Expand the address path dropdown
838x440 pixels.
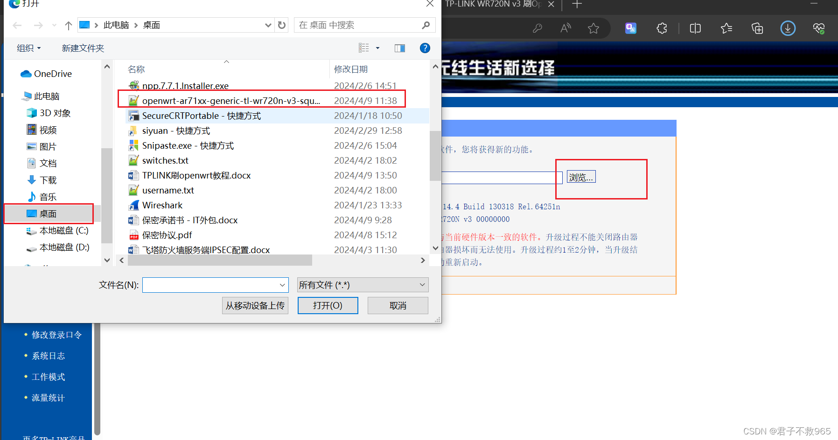[268, 25]
